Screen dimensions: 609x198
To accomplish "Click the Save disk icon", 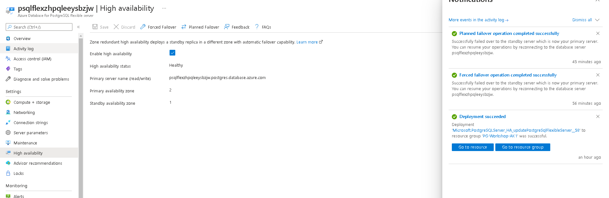I will click(x=95, y=27).
